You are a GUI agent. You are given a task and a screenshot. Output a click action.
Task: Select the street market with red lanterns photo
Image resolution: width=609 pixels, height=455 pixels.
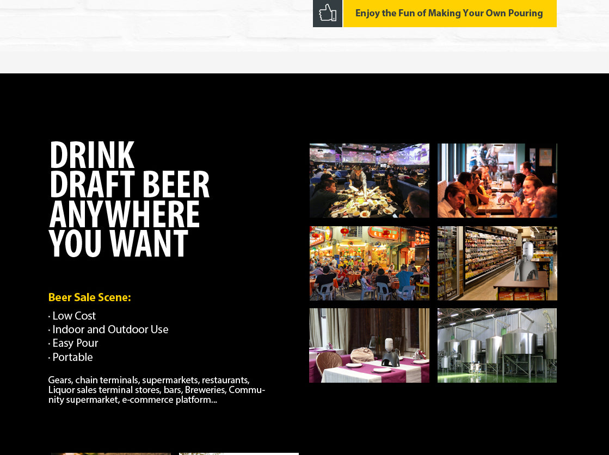pyautogui.click(x=369, y=263)
